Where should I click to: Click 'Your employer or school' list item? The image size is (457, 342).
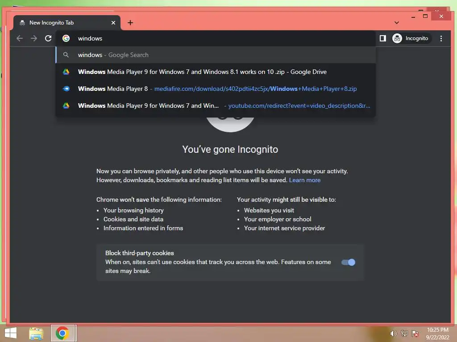(278, 219)
